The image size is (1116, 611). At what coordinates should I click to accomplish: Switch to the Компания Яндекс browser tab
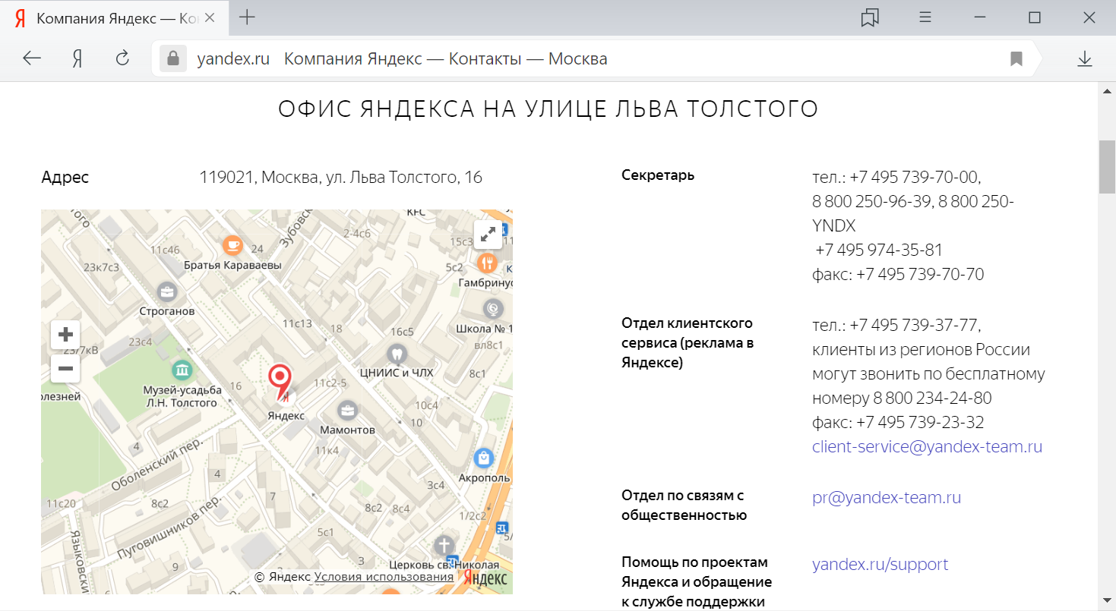pyautogui.click(x=114, y=17)
